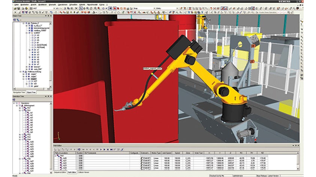Switch to the Navigation Tree tab

coord(19,92)
